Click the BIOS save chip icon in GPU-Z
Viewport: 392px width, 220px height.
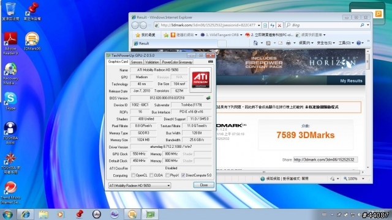(208, 98)
